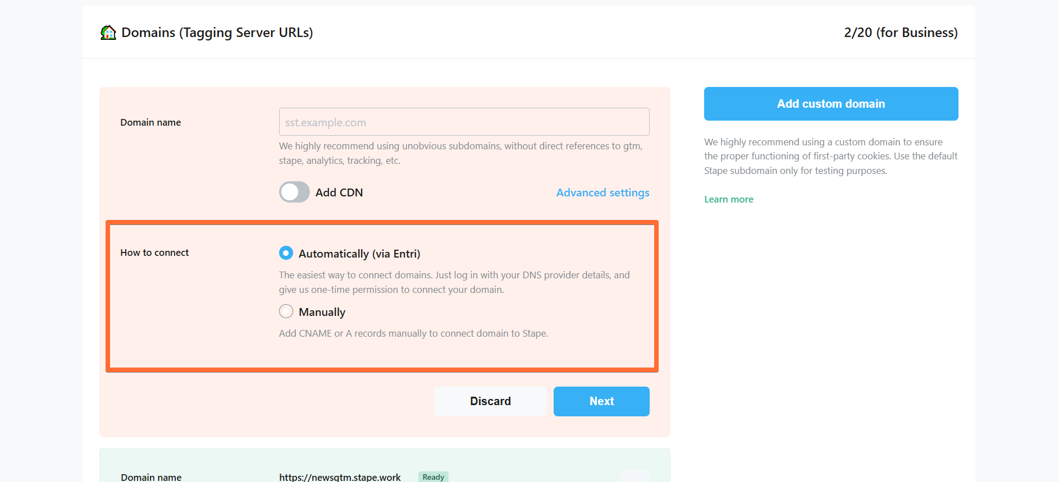Screen dimensions: 1059x482
Task: Click the Ready status badge
Action: click(x=433, y=477)
